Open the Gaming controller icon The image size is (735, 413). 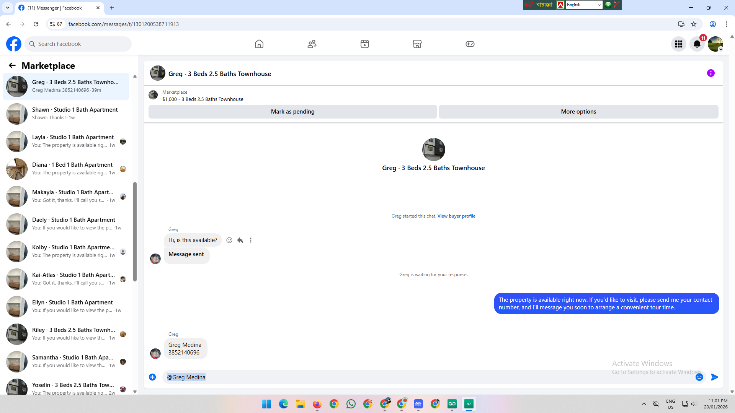click(470, 44)
